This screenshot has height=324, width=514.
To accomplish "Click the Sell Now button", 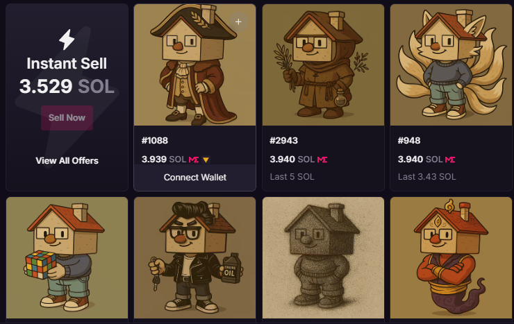I will (x=67, y=118).
